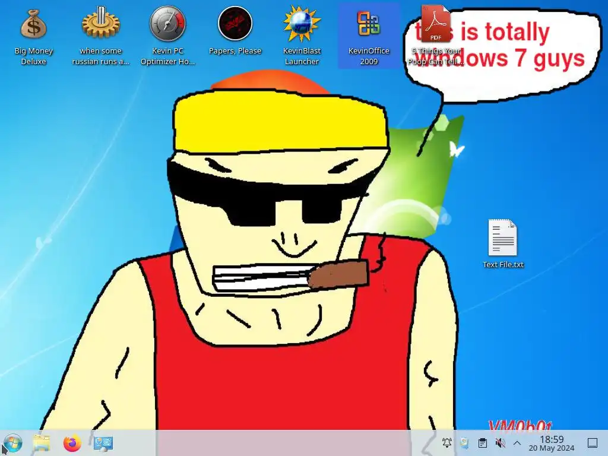Select the KevinOffice 2009 desktop icon
The image size is (608, 456).
369,36
